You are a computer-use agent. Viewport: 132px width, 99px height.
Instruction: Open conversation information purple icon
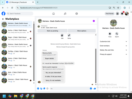pos(94,21)
